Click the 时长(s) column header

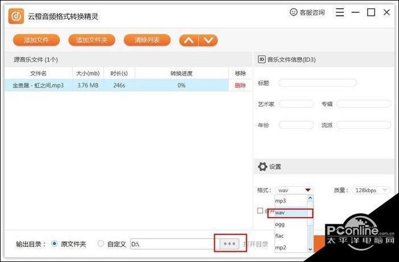[119, 74]
